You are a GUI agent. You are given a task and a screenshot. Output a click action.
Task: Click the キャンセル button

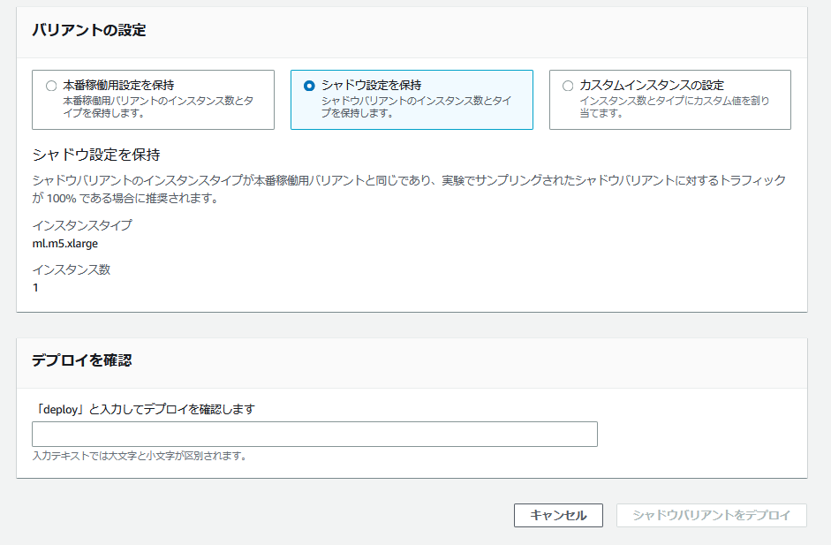point(558,515)
